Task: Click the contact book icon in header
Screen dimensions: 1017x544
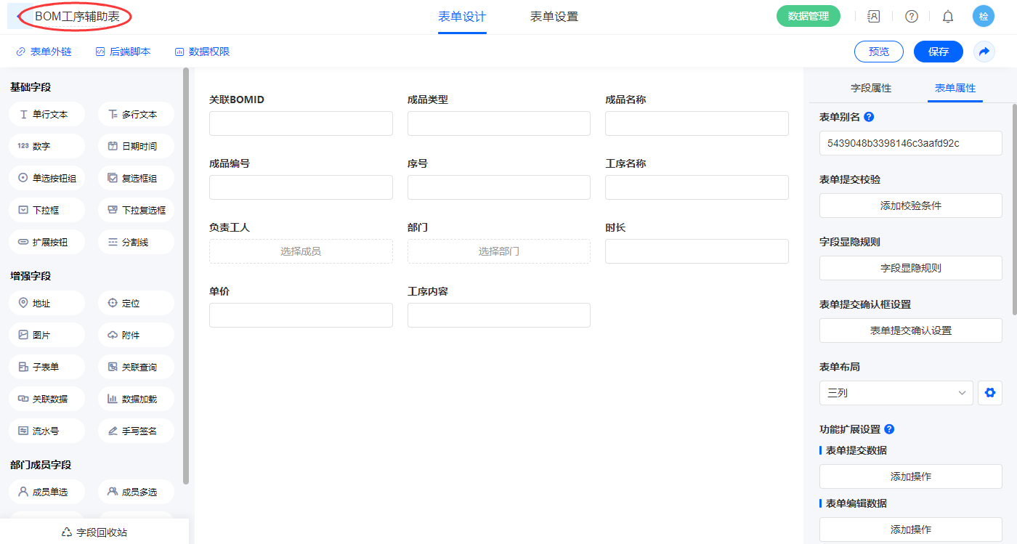Action: click(874, 16)
